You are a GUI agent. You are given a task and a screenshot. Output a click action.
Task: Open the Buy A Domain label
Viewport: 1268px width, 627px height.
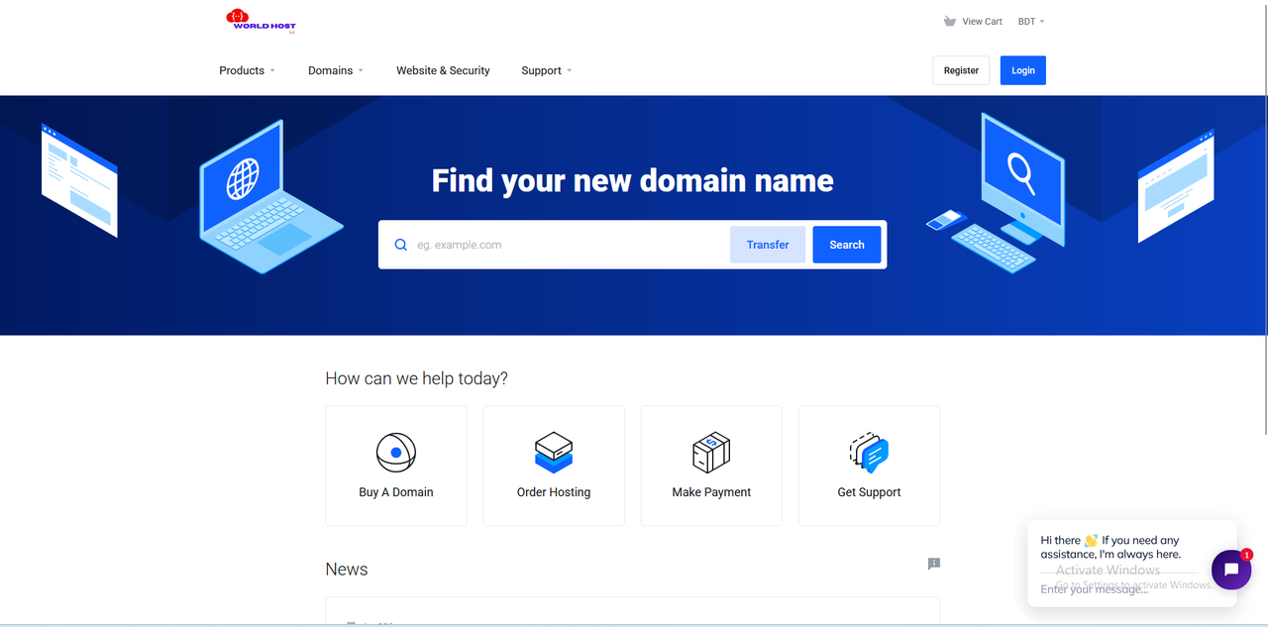click(396, 492)
